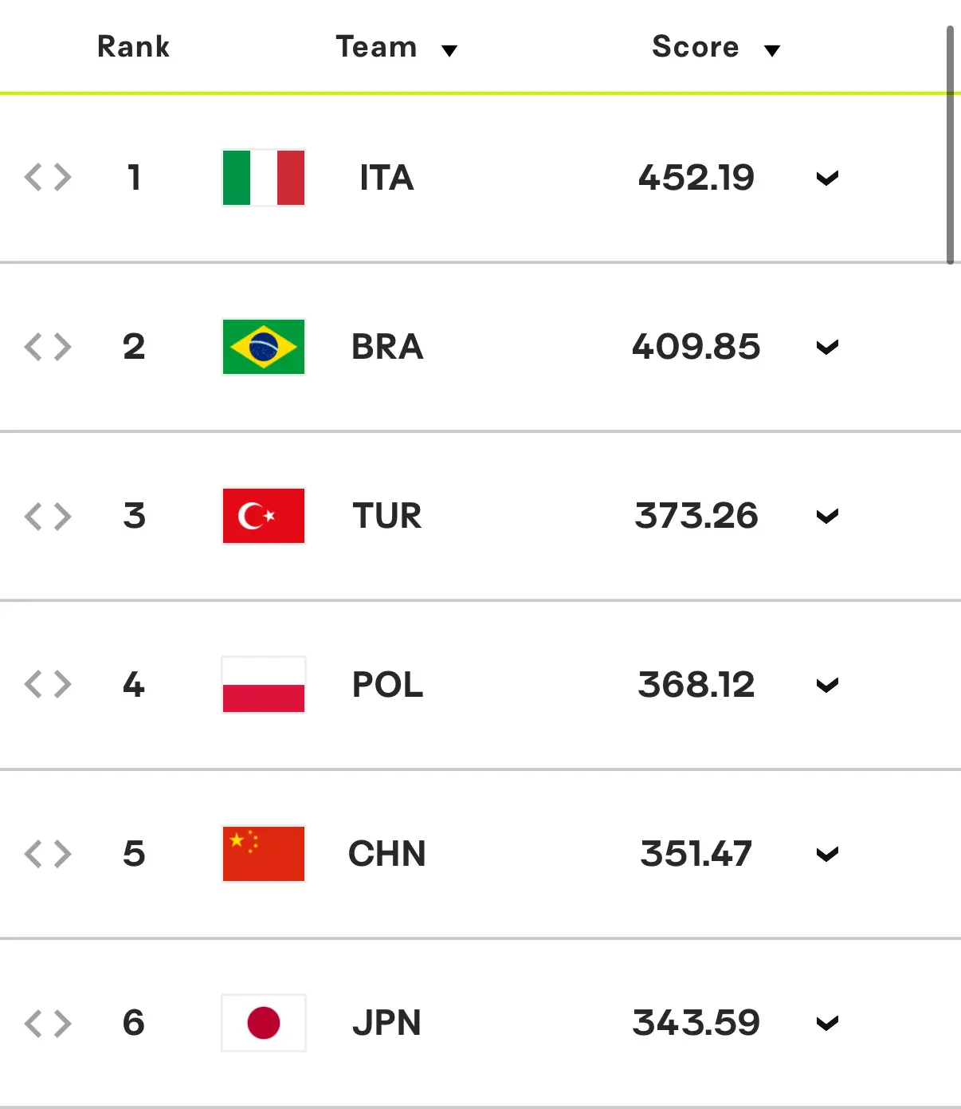Expand the POL score details chevron
Screen dimensions: 961x1109
tap(827, 686)
